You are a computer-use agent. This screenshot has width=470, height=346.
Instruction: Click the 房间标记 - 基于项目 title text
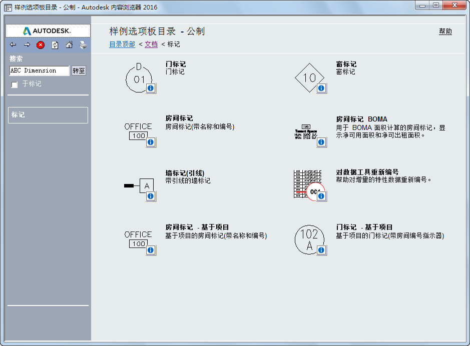pos(197,227)
